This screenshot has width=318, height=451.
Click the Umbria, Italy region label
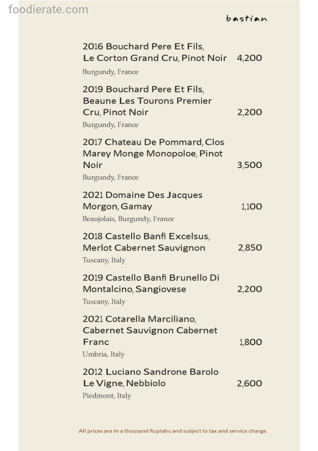(103, 354)
